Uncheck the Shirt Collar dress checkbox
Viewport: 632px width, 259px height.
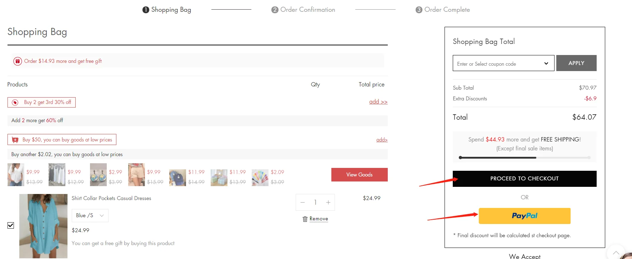pos(11,225)
